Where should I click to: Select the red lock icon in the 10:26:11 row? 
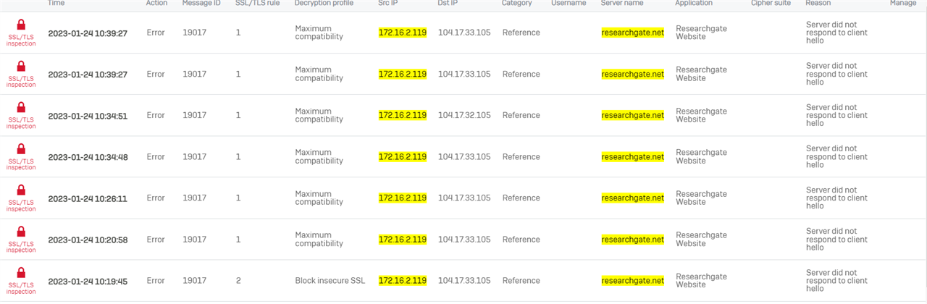tap(21, 190)
